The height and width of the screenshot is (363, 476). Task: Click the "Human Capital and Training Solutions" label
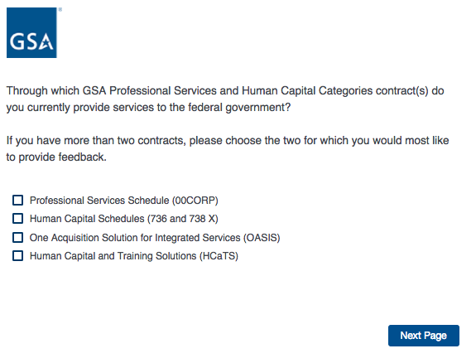pos(113,256)
